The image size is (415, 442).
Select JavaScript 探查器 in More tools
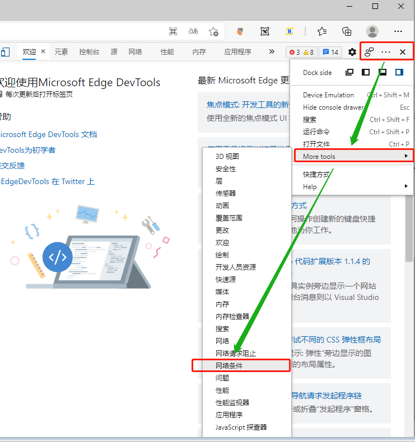[247, 427]
